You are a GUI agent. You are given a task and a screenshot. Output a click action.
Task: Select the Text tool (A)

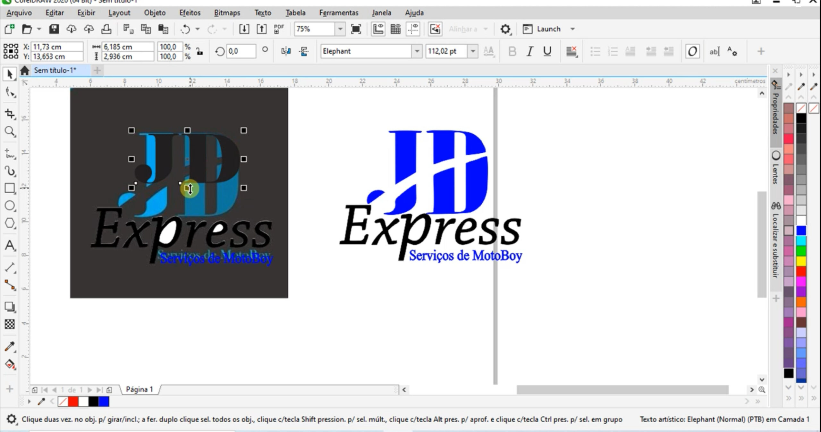[10, 245]
